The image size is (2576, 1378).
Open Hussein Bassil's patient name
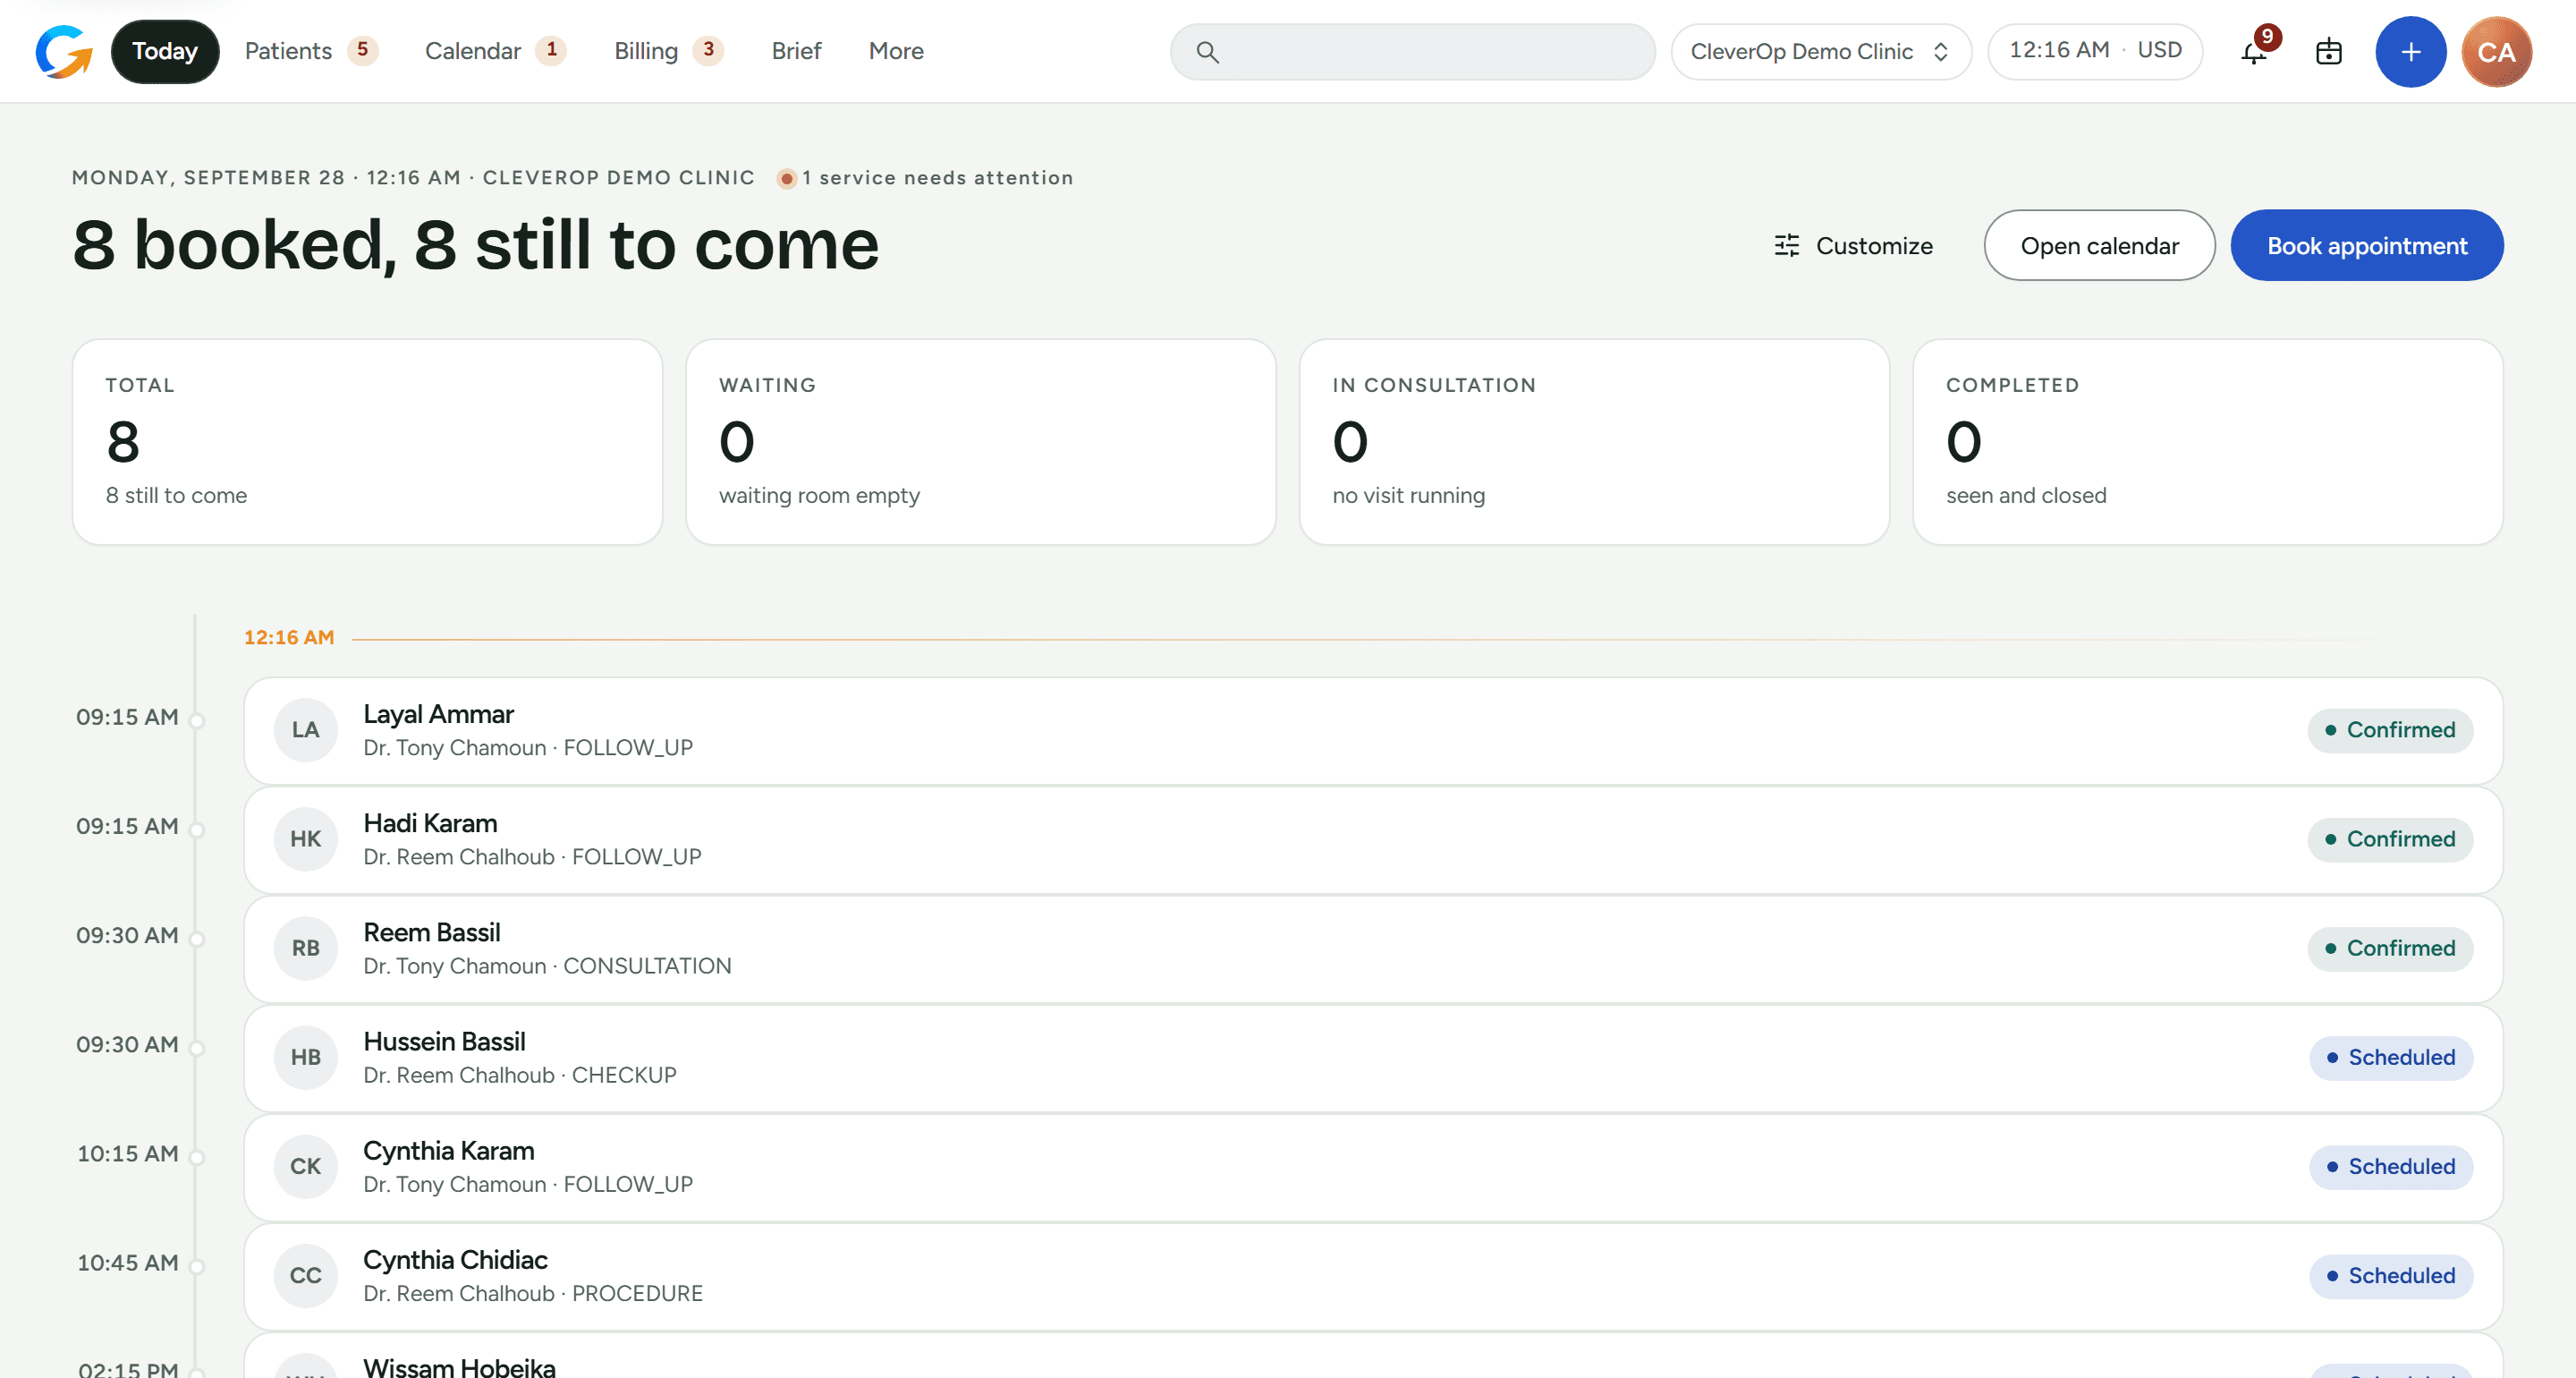point(444,1041)
